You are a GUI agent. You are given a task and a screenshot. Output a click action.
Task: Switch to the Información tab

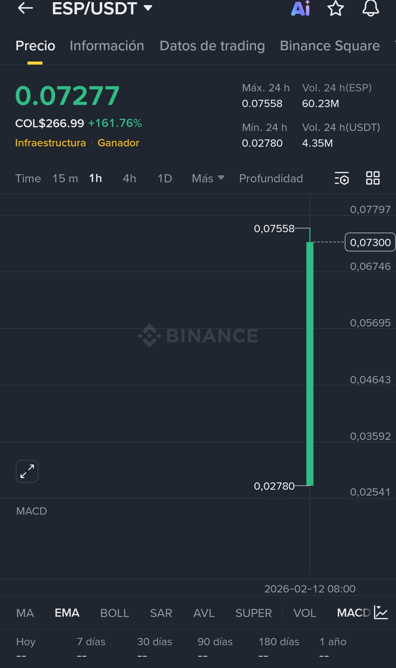pyautogui.click(x=107, y=46)
